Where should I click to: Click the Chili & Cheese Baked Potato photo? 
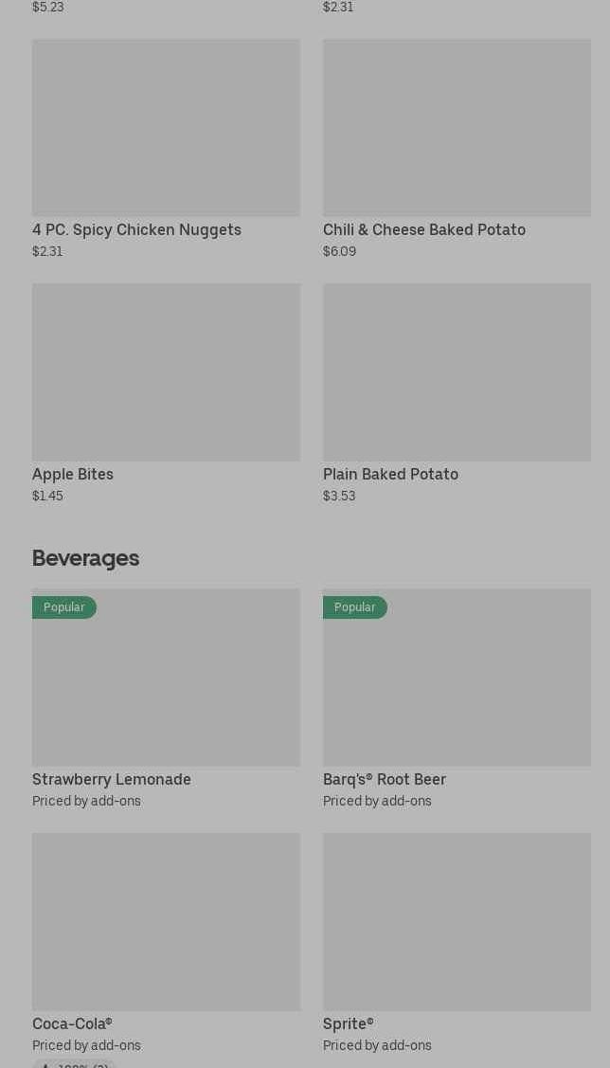457,127
